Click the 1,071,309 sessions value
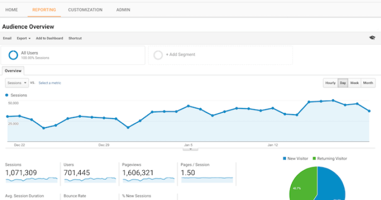This screenshot has height=200, width=381. click(21, 172)
